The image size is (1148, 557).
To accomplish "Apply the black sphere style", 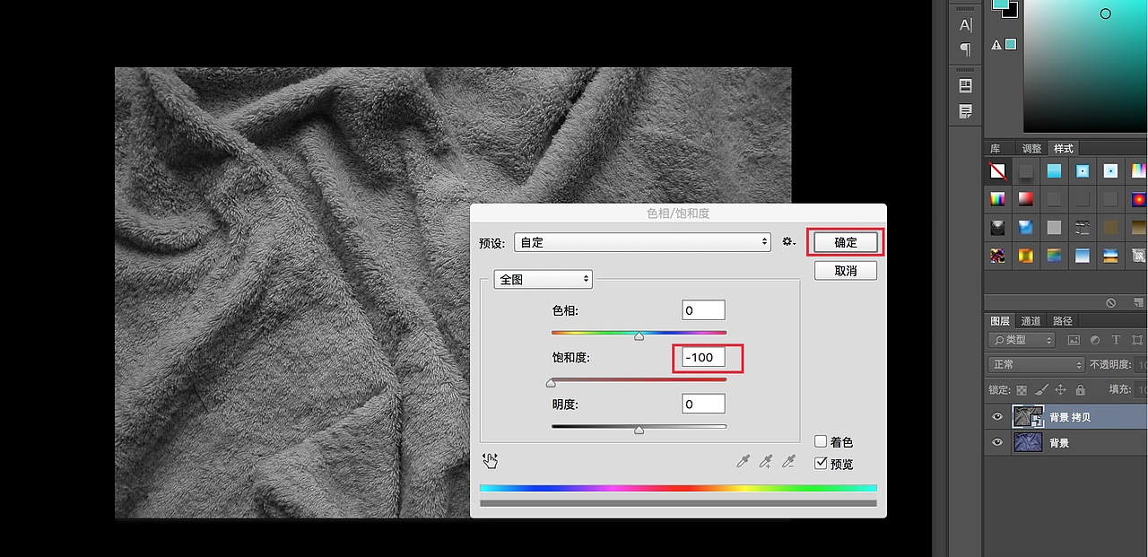I will [x=997, y=228].
